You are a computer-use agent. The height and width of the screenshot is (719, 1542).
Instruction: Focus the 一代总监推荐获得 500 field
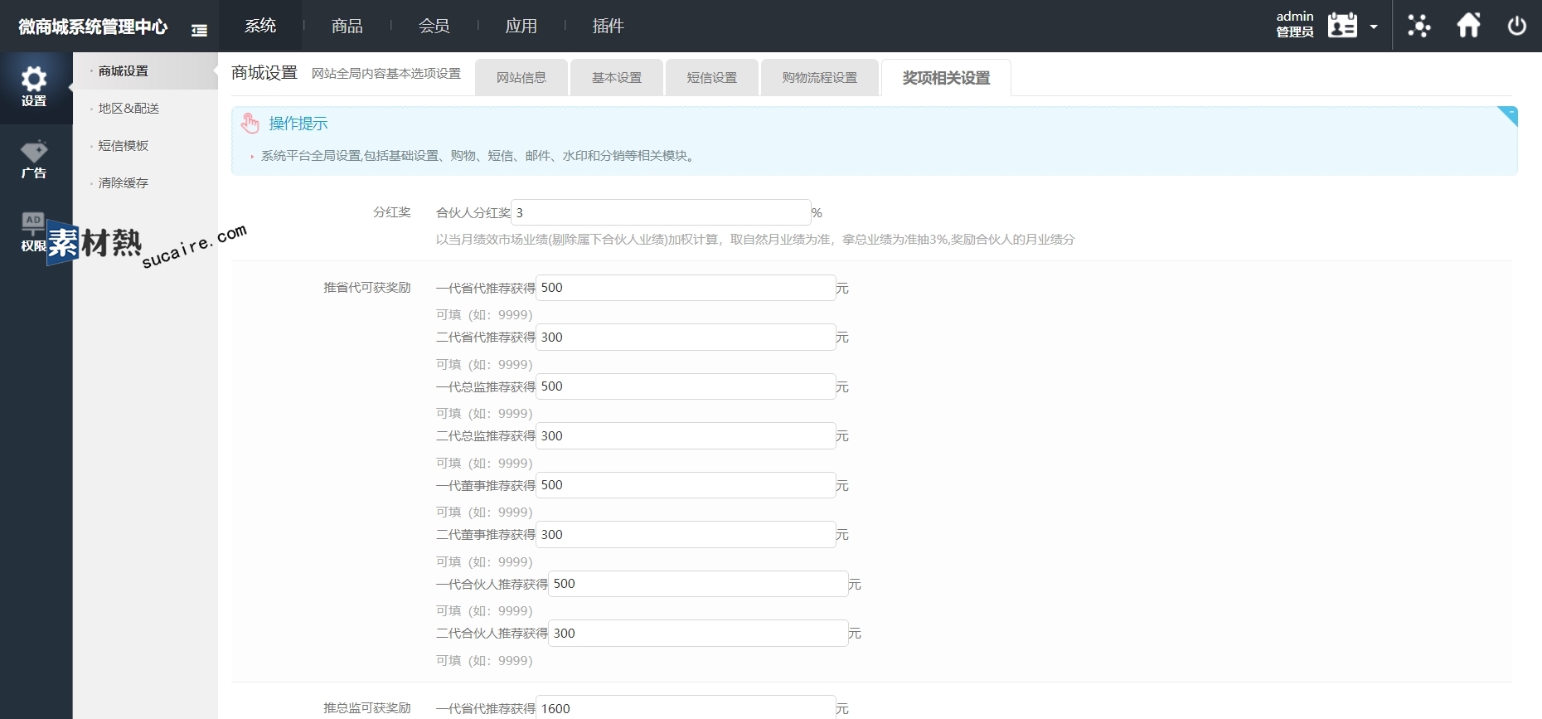[686, 386]
